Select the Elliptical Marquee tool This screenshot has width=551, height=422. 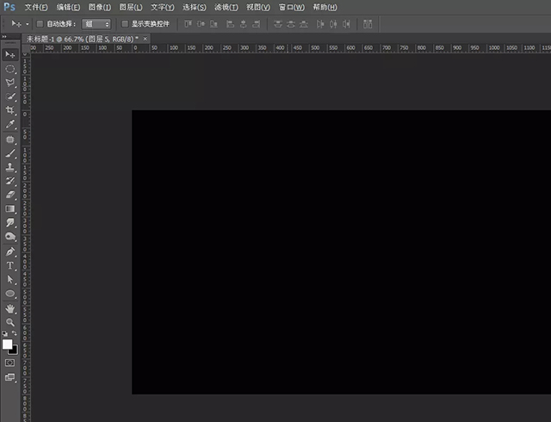tap(11, 68)
